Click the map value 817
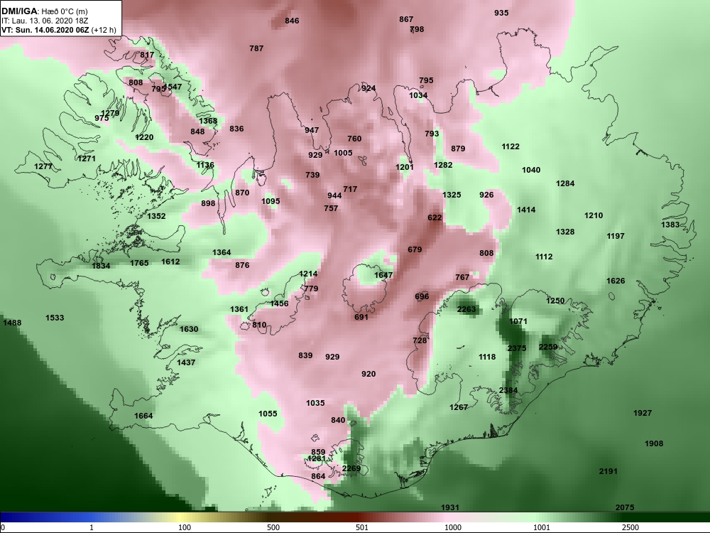710x533 pixels. tap(147, 55)
